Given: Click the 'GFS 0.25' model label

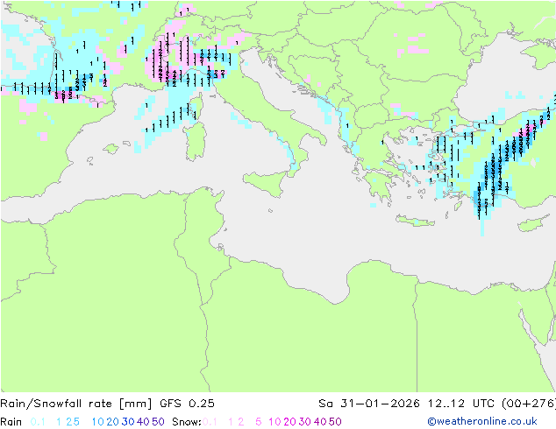Looking at the screenshot, I should [187, 404].
